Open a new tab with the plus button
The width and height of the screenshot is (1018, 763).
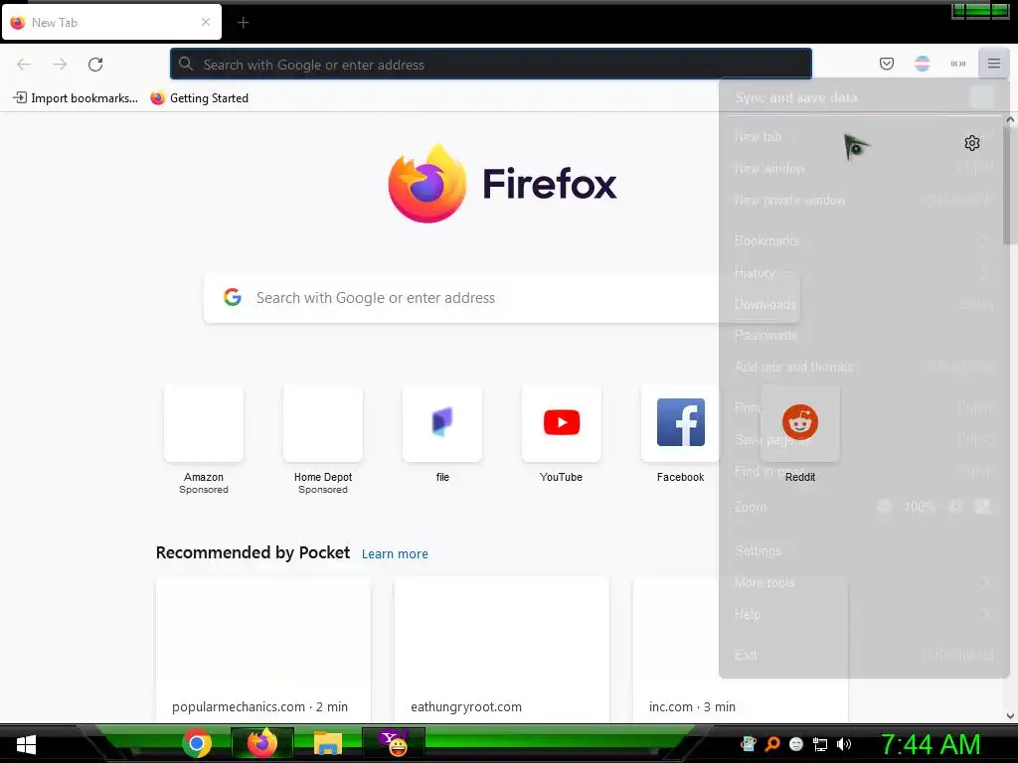[x=243, y=23]
